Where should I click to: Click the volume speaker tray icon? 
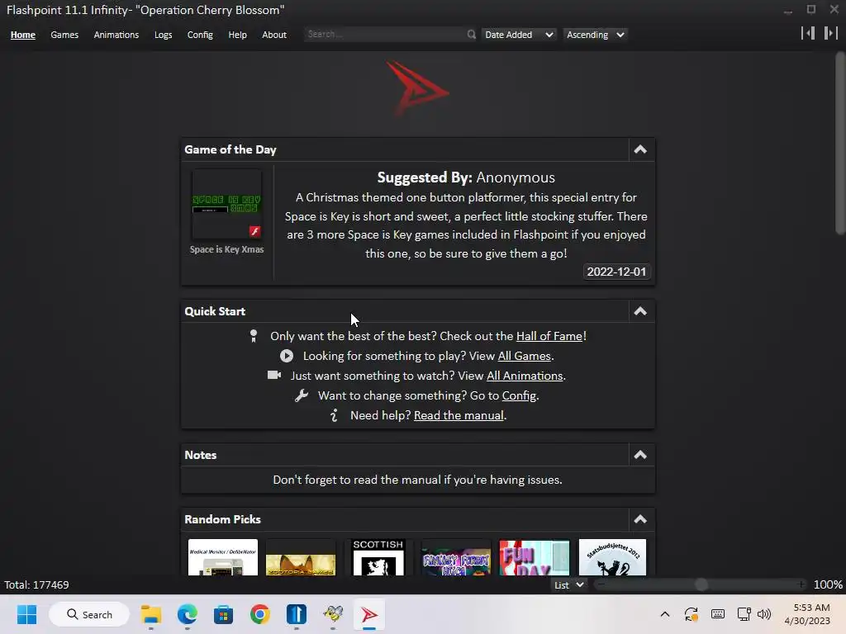pos(764,614)
